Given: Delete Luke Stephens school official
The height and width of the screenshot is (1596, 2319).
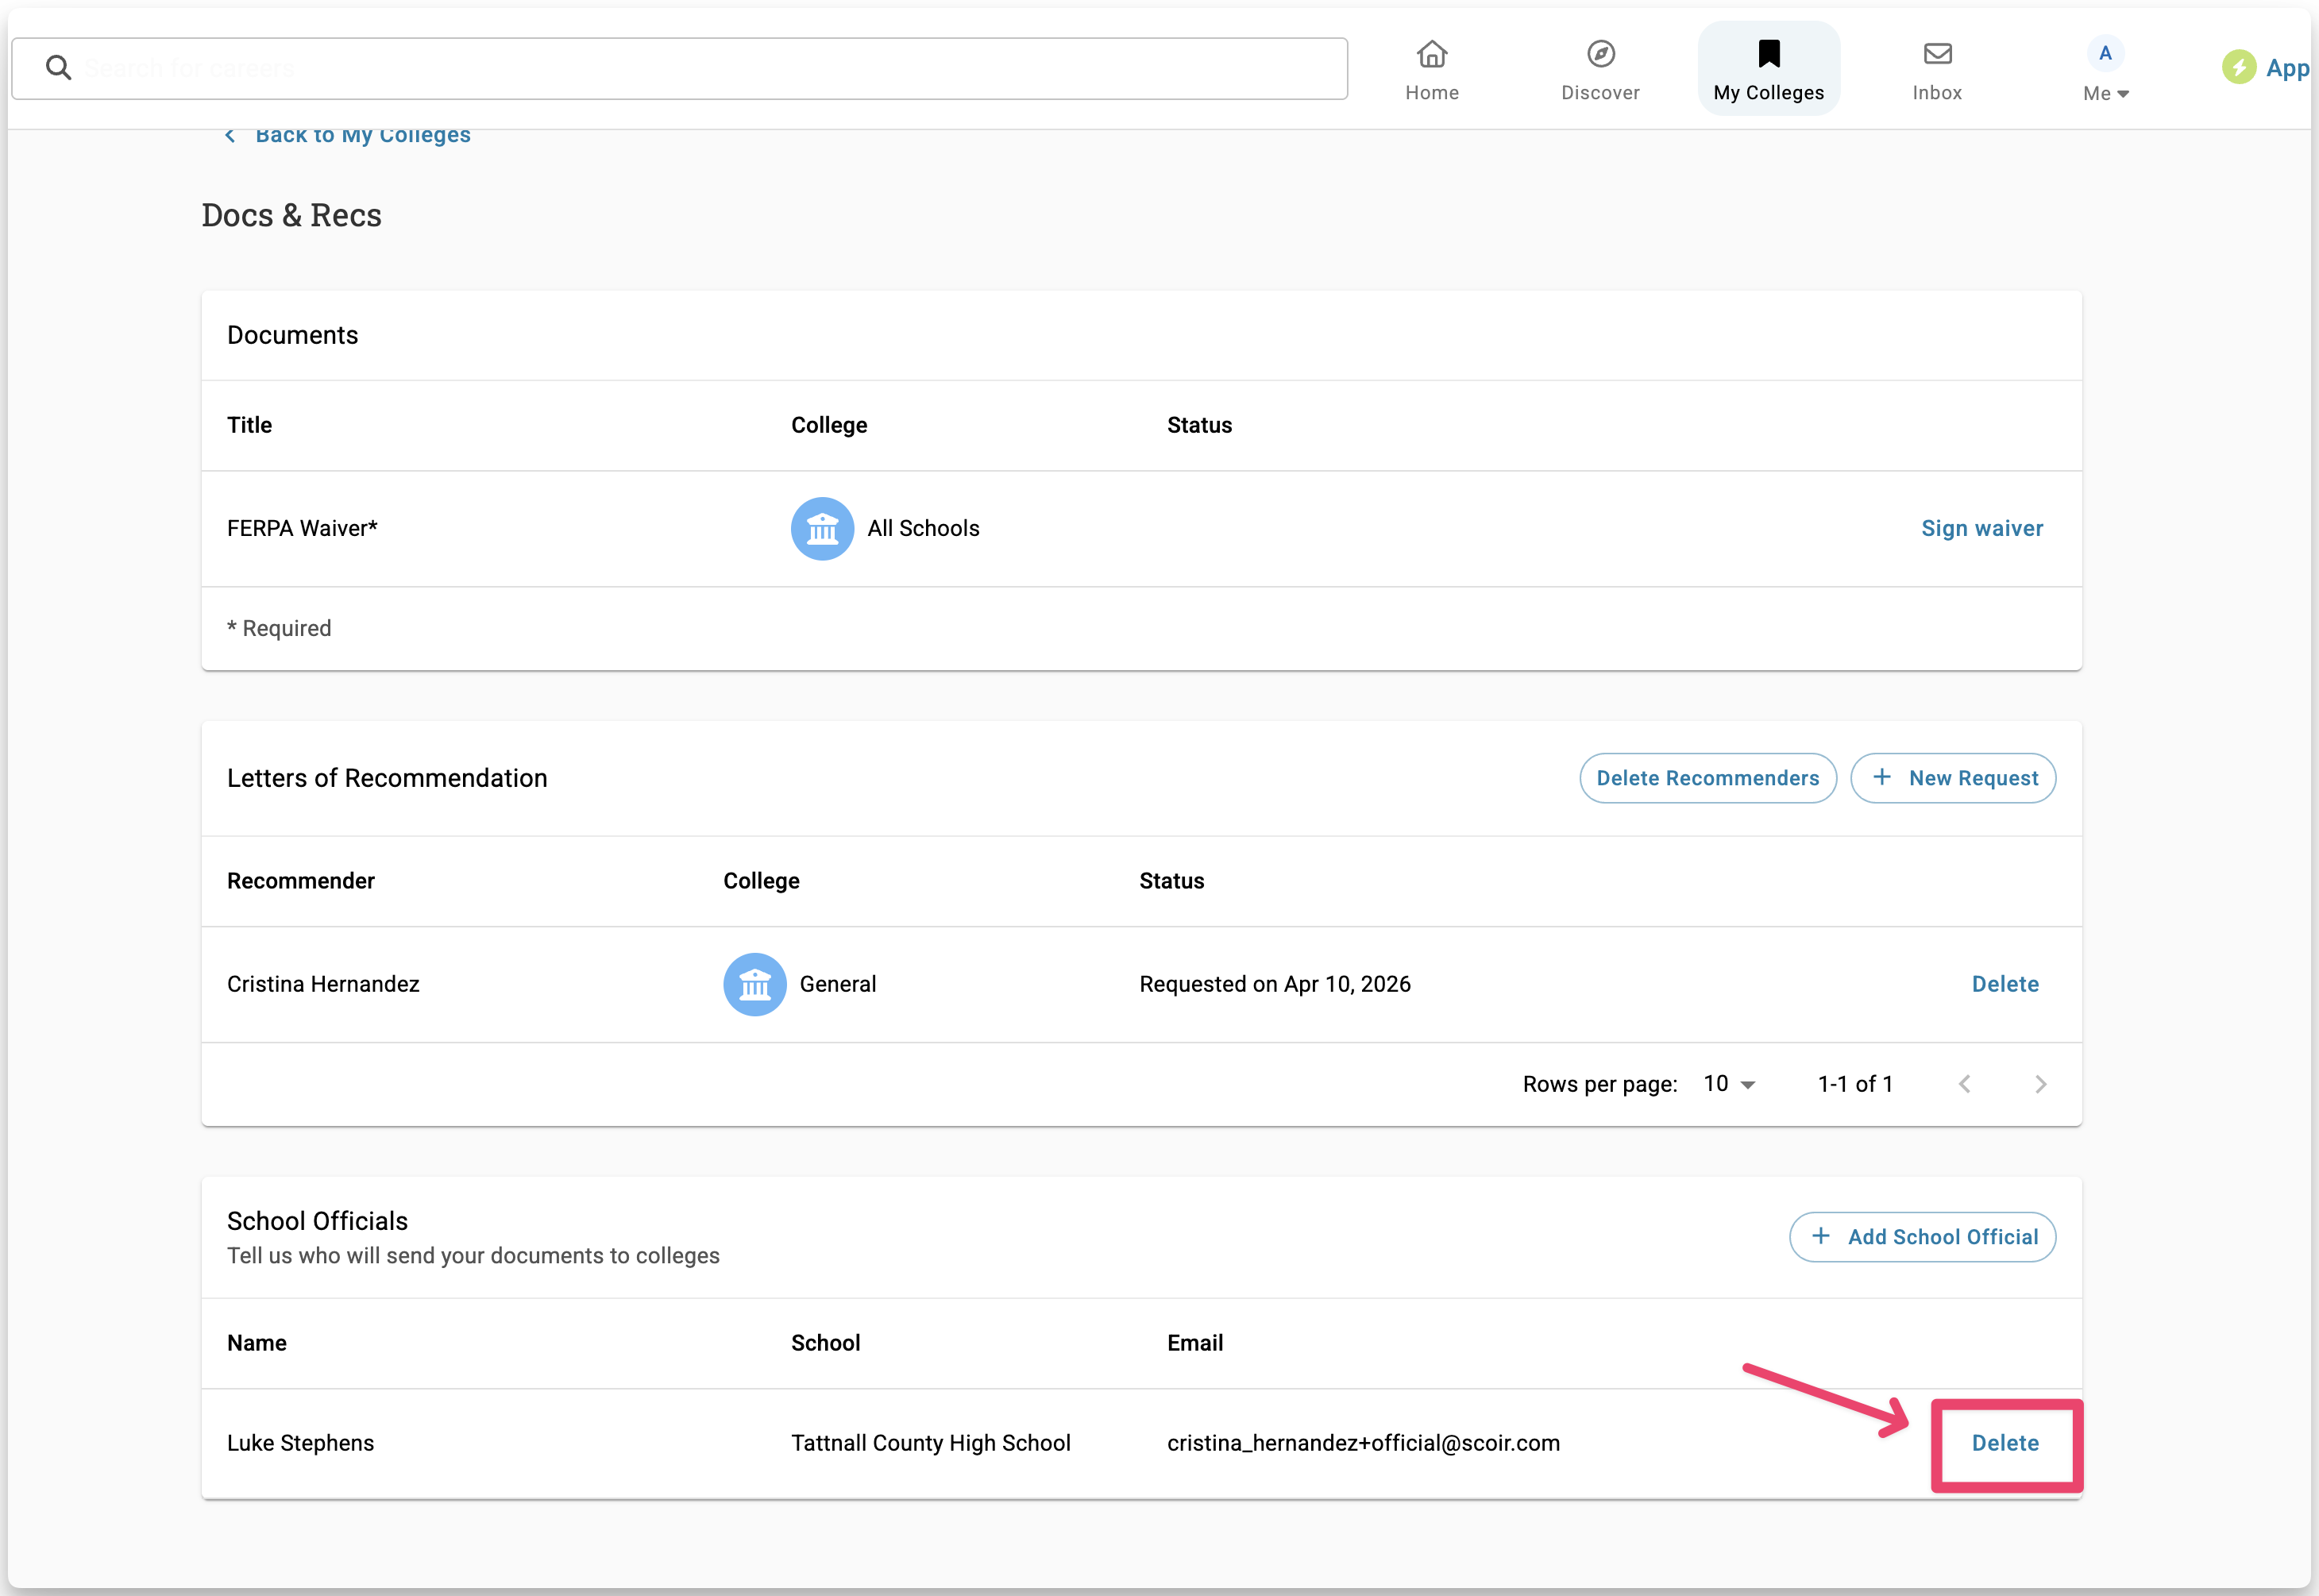Looking at the screenshot, I should pos(2004,1443).
